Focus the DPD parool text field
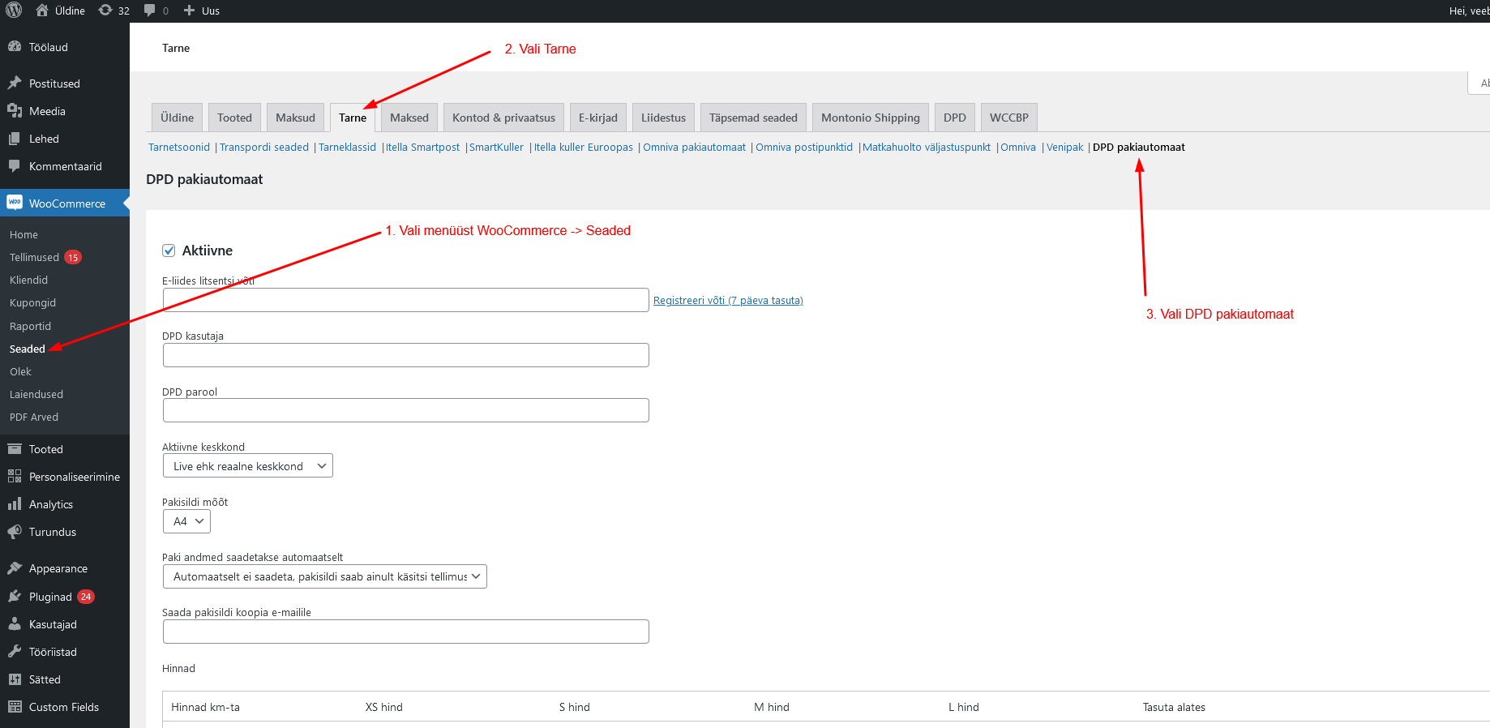The width and height of the screenshot is (1490, 728). [405, 410]
